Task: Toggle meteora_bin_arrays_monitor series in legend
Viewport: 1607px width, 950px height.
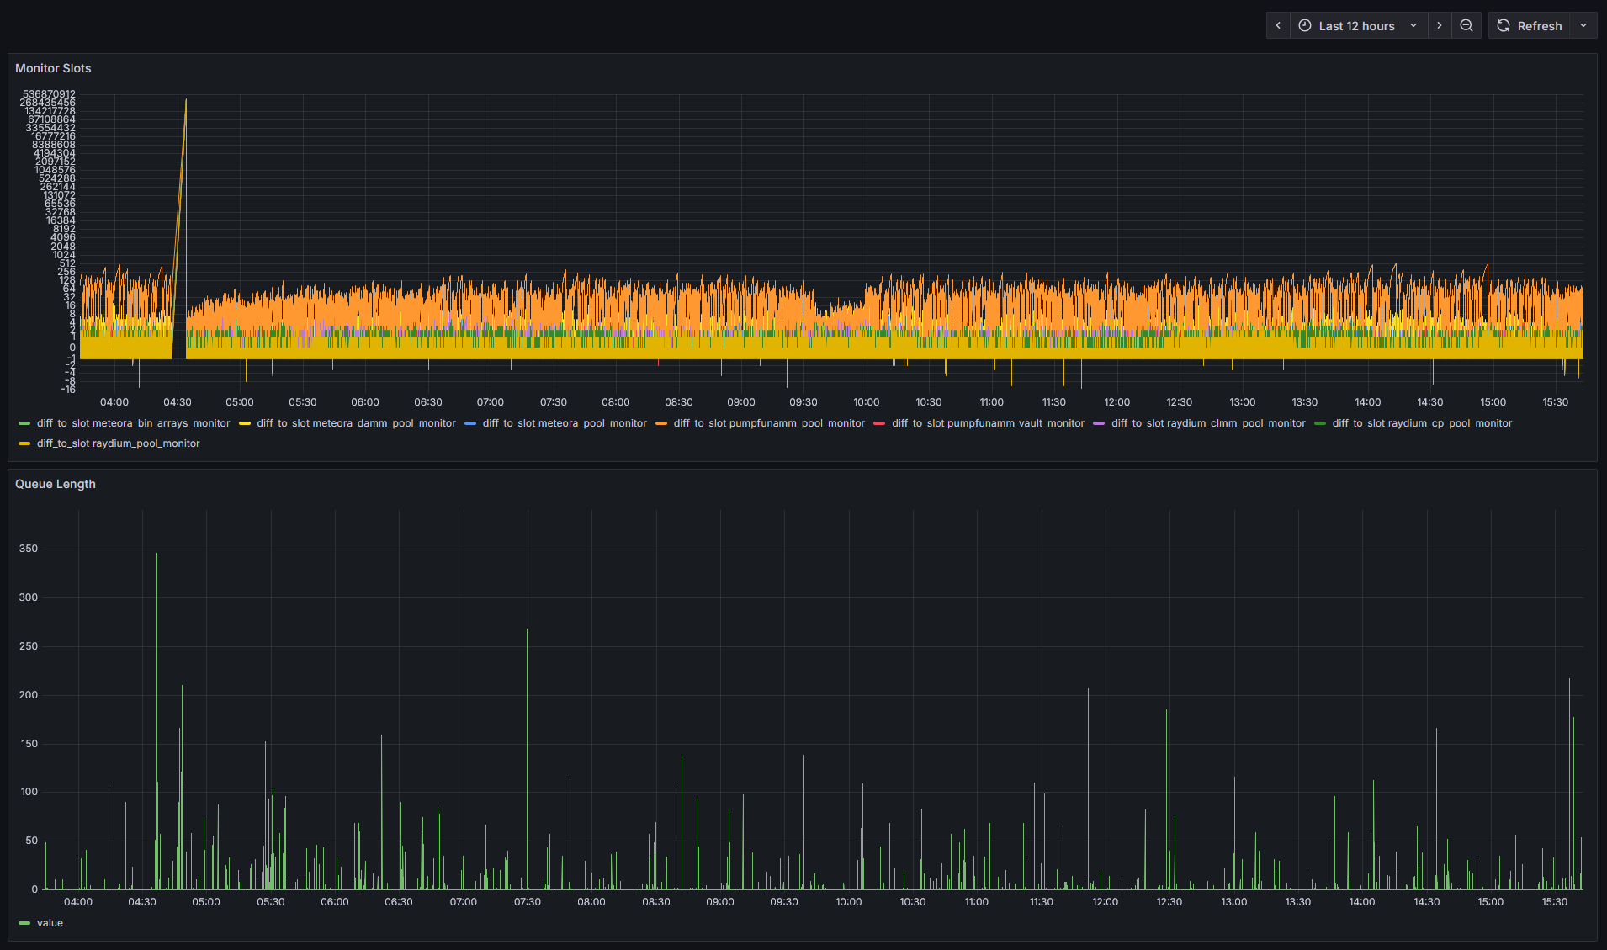Action: pyautogui.click(x=133, y=423)
